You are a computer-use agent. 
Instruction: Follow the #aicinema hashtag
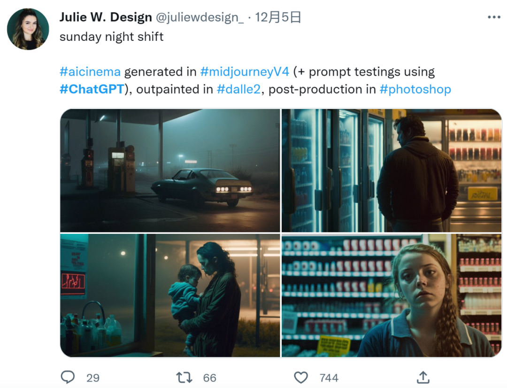point(90,71)
